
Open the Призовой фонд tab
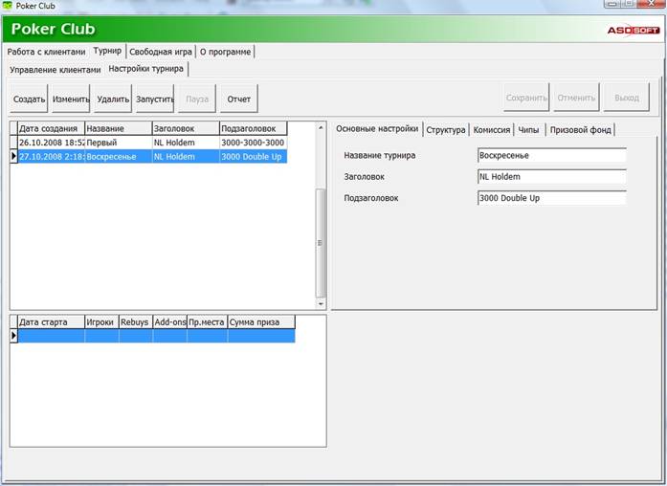point(580,129)
